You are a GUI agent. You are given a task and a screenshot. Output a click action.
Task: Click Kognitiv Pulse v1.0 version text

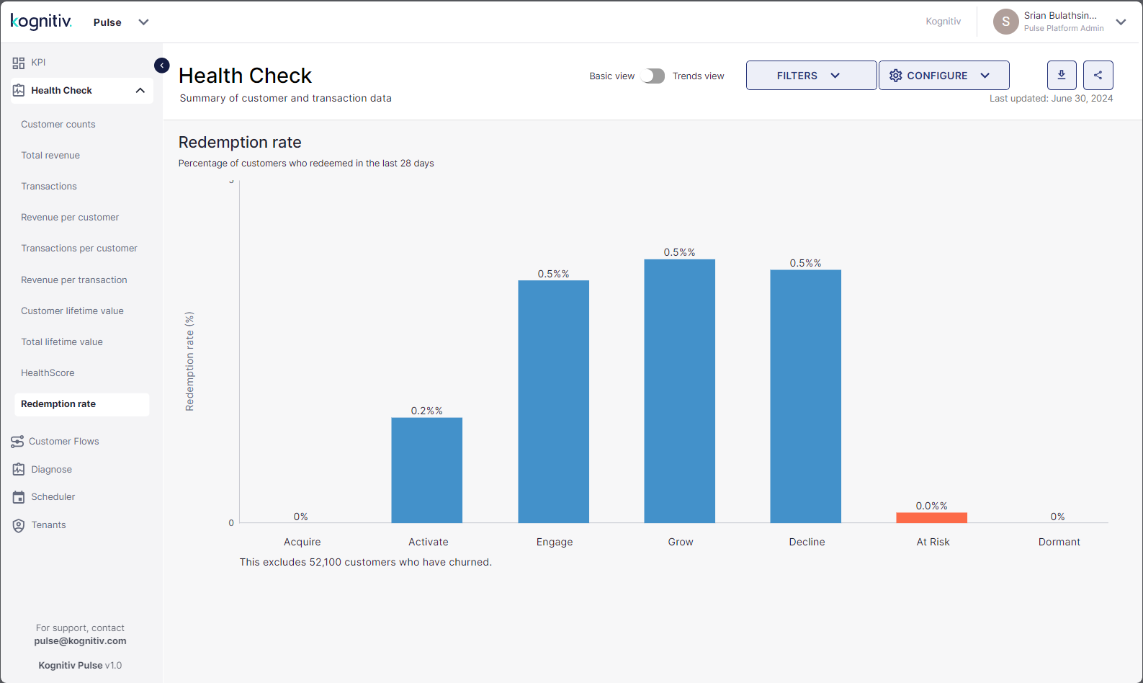coord(80,666)
